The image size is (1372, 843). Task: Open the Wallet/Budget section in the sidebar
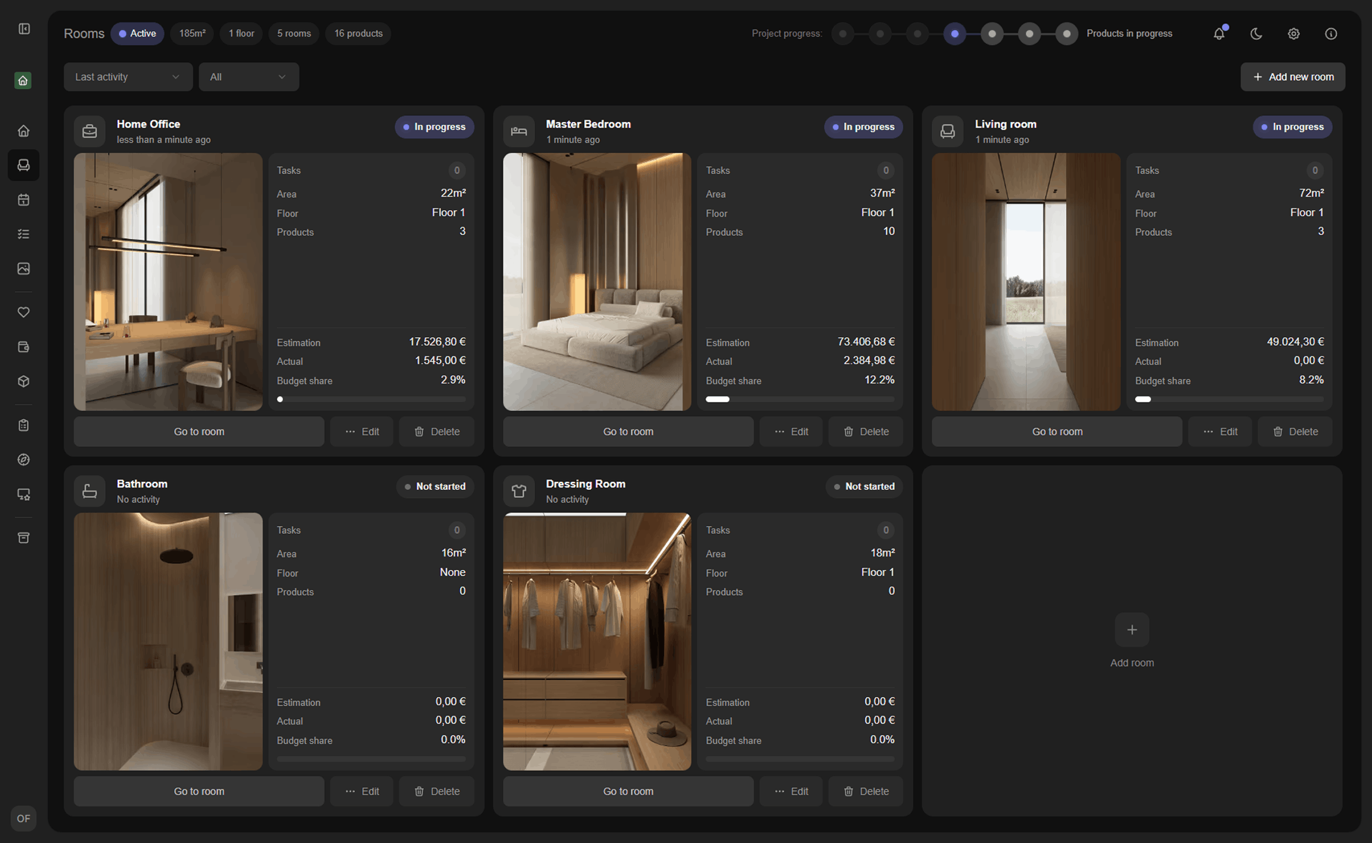pyautogui.click(x=23, y=346)
